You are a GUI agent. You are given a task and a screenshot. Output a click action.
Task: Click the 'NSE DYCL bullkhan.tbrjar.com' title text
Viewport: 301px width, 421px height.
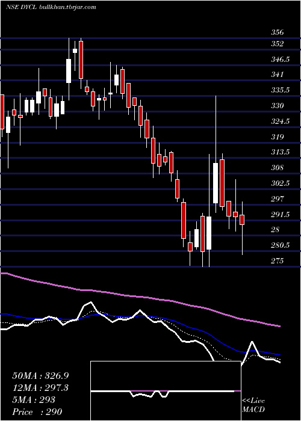click(51, 7)
